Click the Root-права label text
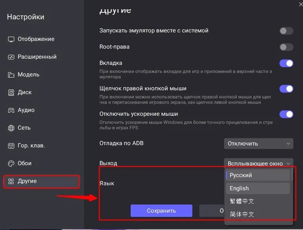 (114, 47)
